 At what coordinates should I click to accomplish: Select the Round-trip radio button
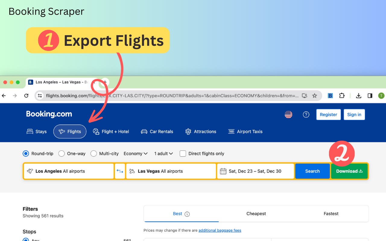(26, 154)
